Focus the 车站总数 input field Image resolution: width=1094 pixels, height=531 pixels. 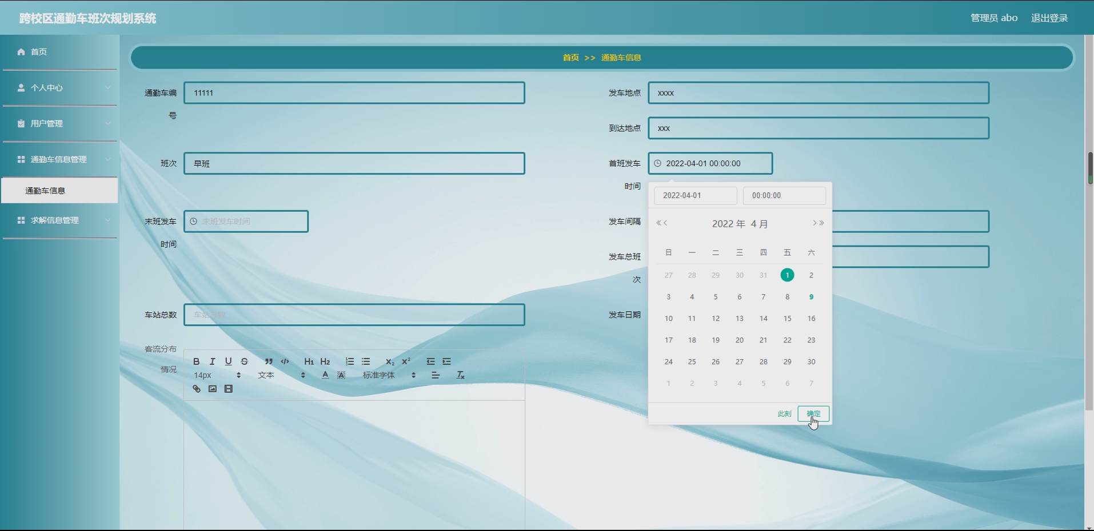pyautogui.click(x=354, y=315)
